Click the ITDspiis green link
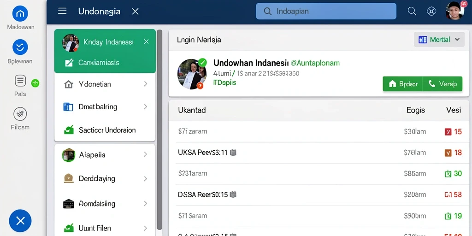Viewport: 472px width, 236px height. click(224, 83)
